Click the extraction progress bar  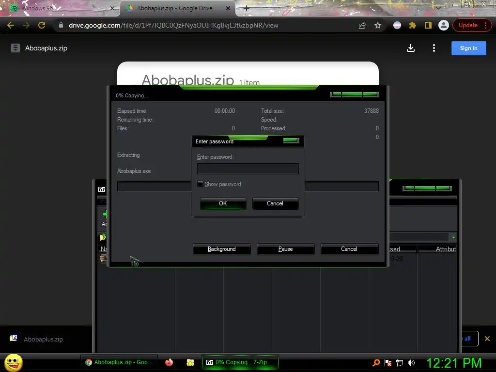[x=248, y=186]
